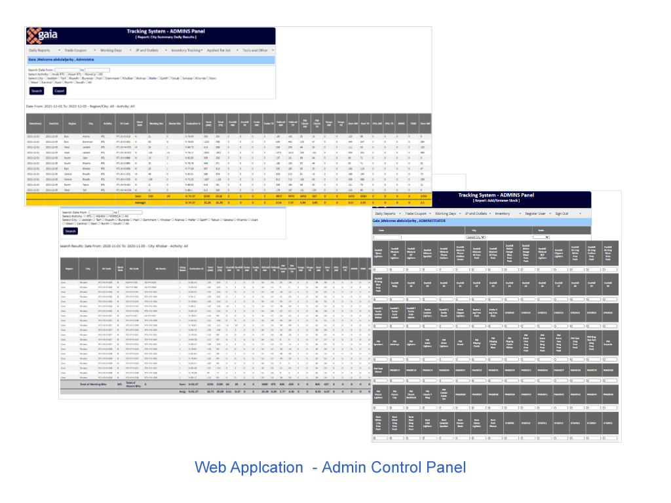671x503 pixels.
Task: Click Search button in the middle results window
Action: point(71,231)
